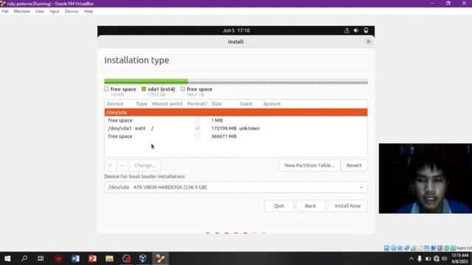Image resolution: width=472 pixels, height=265 pixels.
Task: Open the Machine menu
Action: point(21,12)
